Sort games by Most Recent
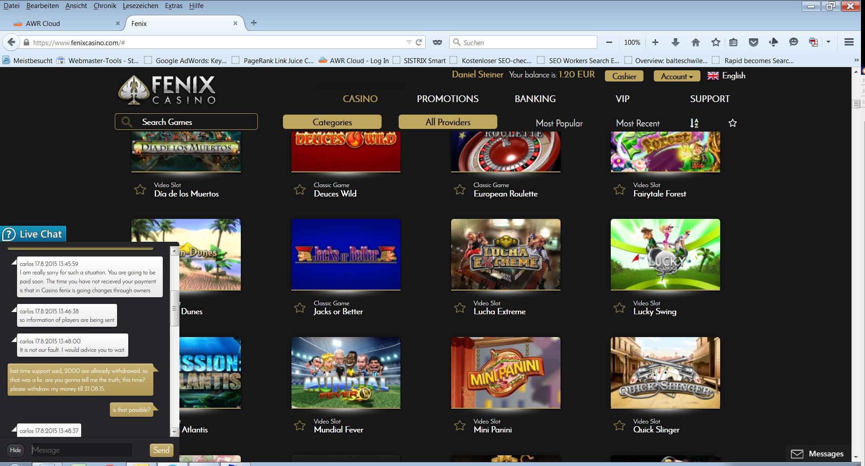Screen dimensions: 865x466 coord(638,123)
